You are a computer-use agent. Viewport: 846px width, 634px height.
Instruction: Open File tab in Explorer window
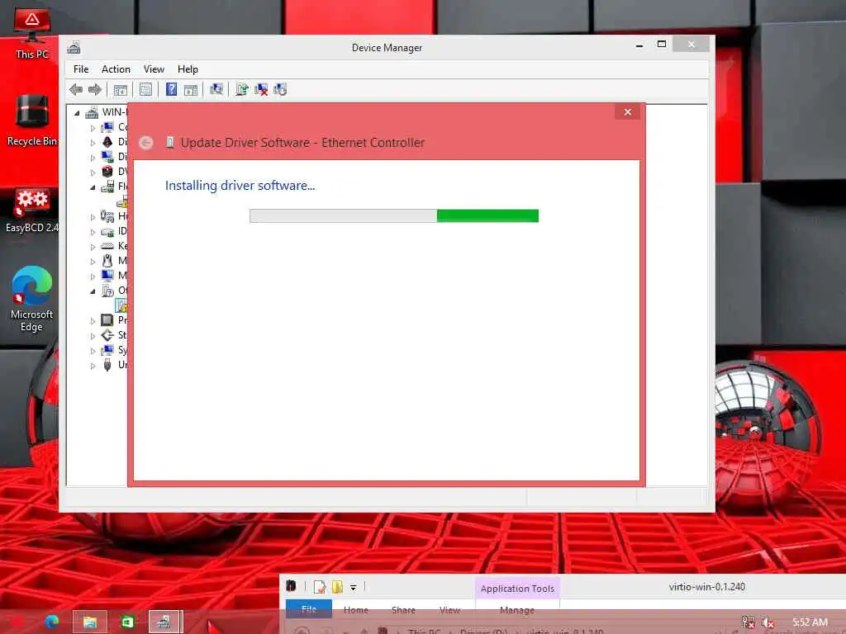click(x=309, y=610)
